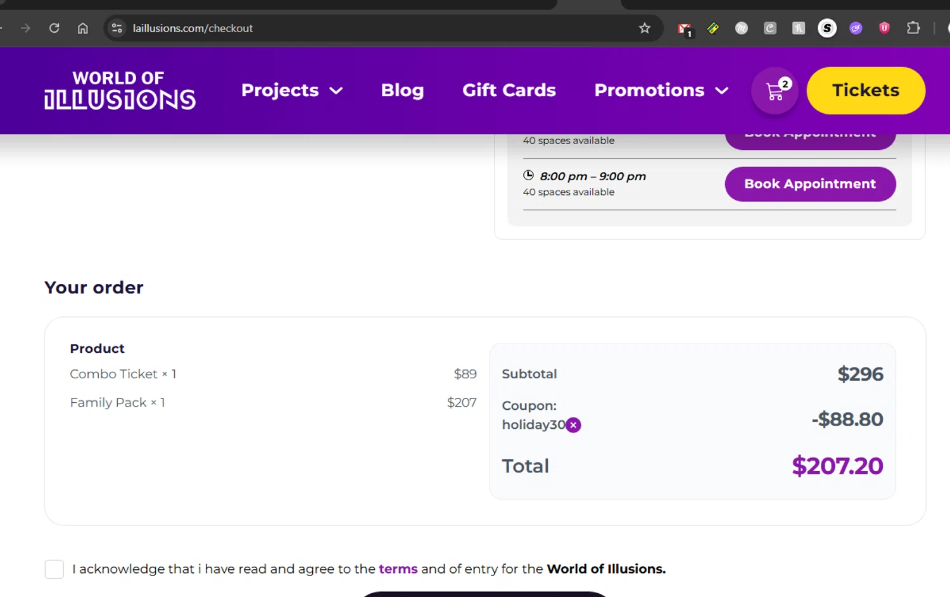Click the -$88.80 coupon discount value

(847, 419)
